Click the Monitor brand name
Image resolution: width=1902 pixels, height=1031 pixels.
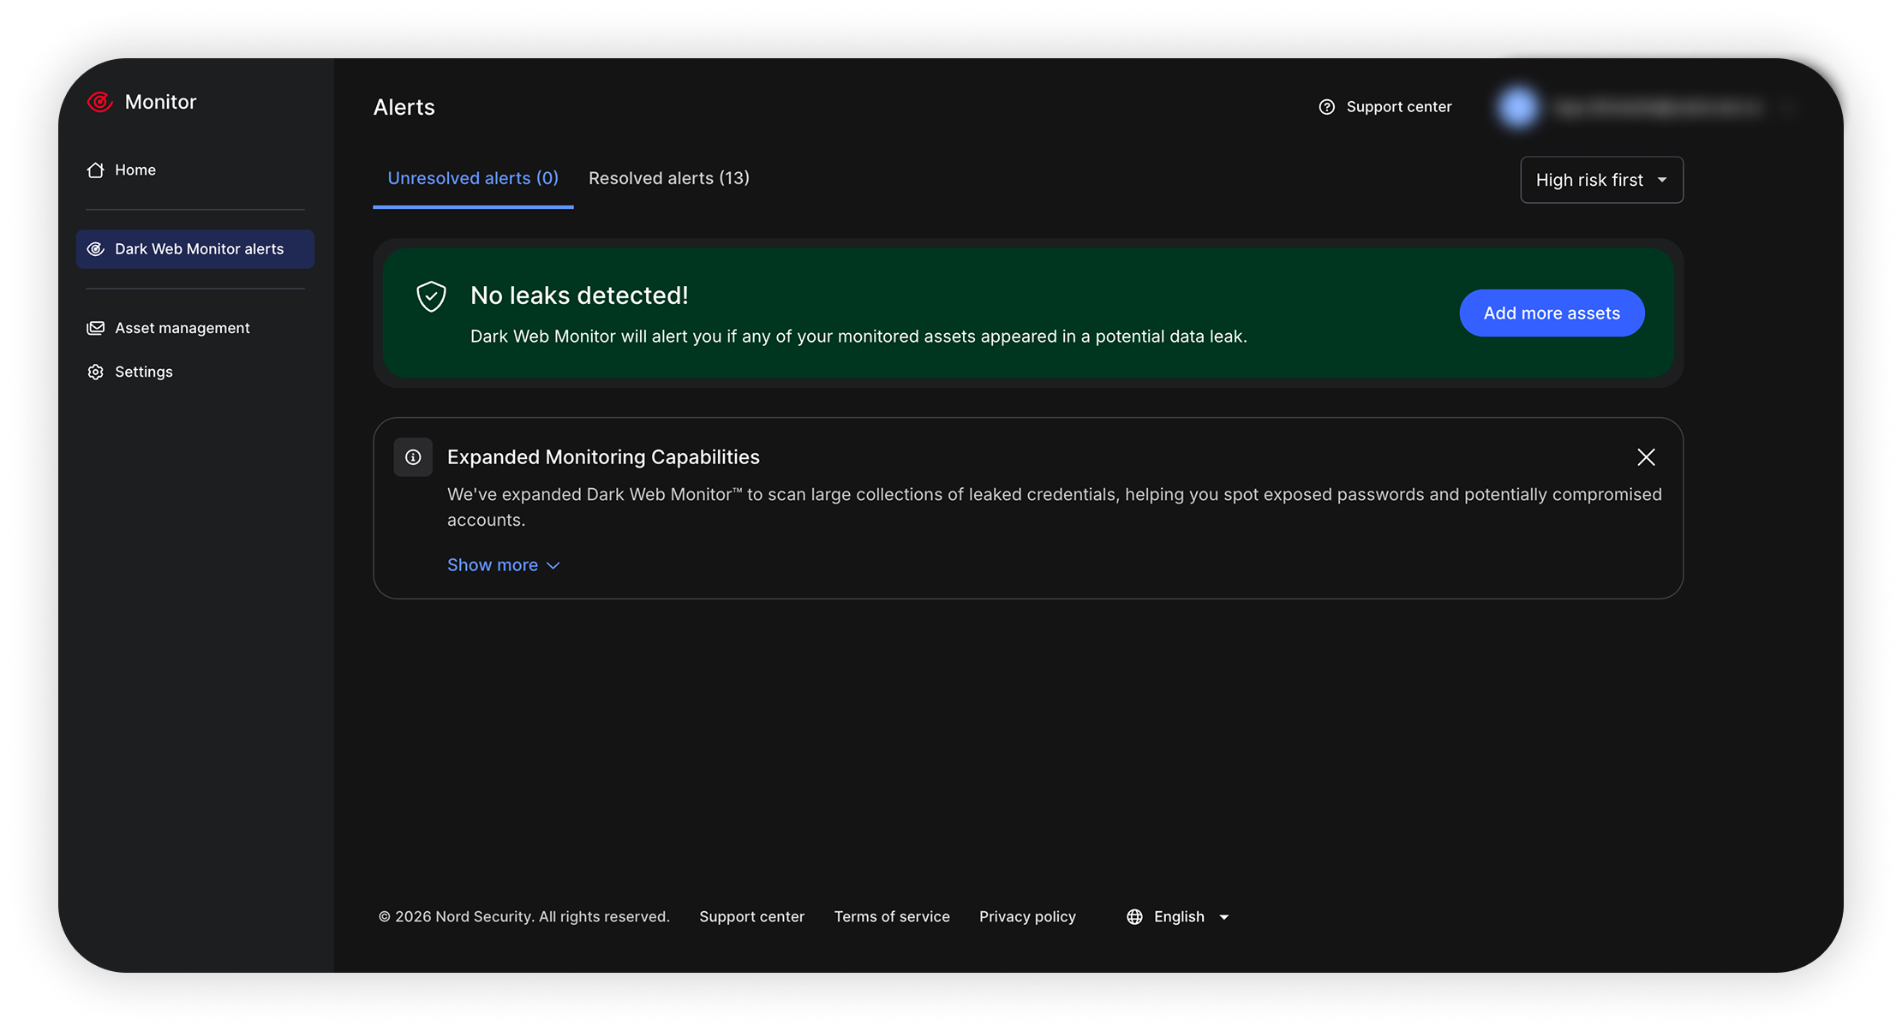[160, 102]
